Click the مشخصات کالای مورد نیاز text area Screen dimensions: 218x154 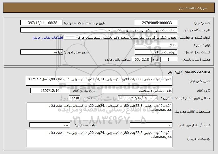coord(99,111)
